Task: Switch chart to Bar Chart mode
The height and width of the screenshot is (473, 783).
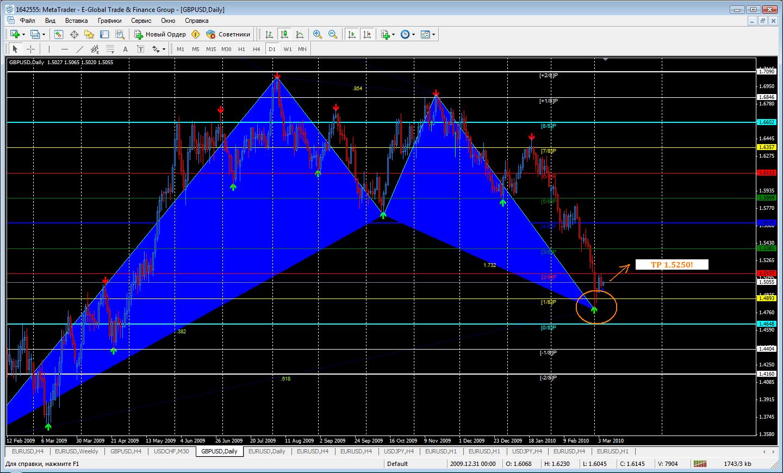Action: [x=269, y=34]
